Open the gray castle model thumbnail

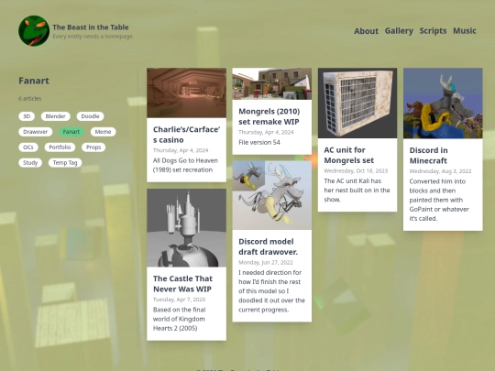[186, 228]
